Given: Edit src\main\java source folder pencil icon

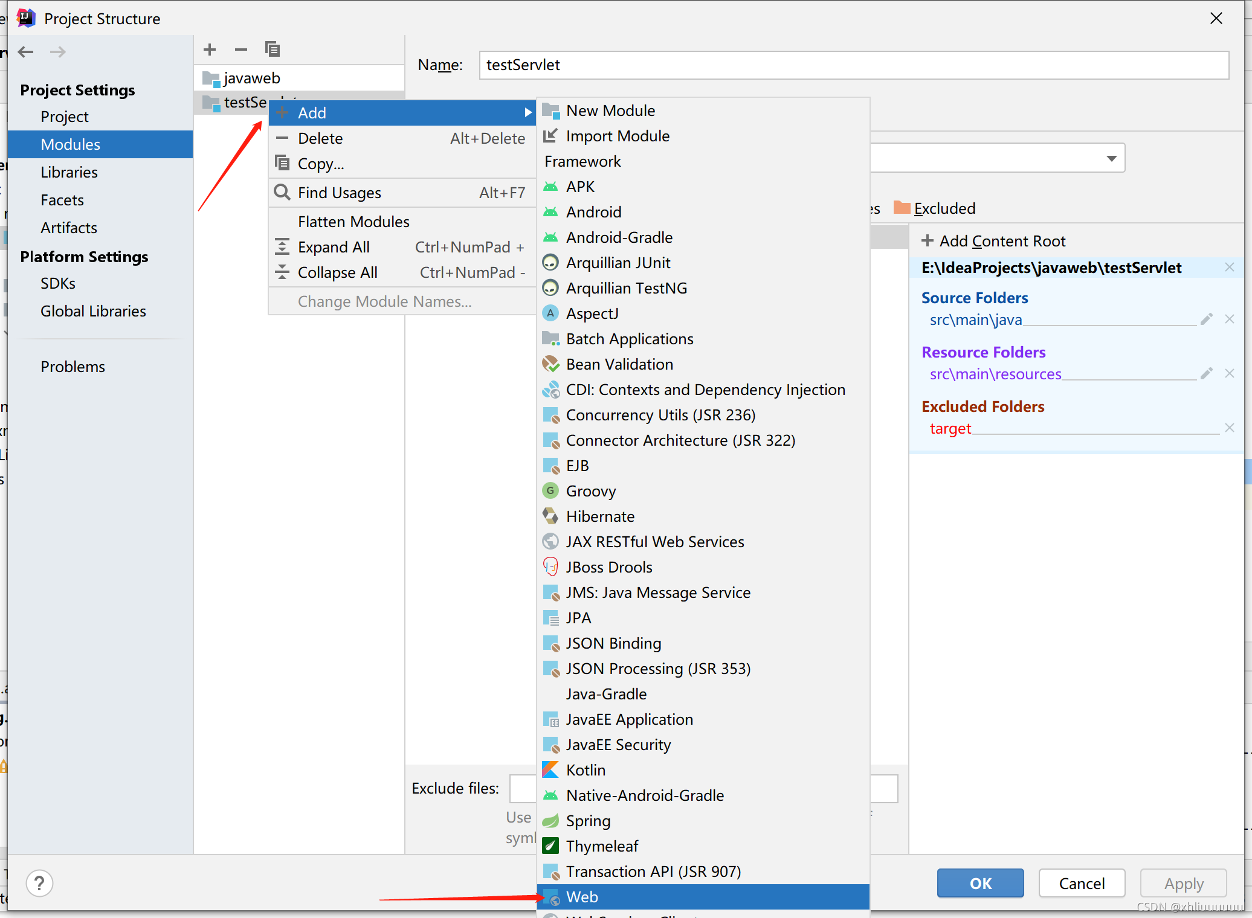Looking at the screenshot, I should [x=1206, y=319].
